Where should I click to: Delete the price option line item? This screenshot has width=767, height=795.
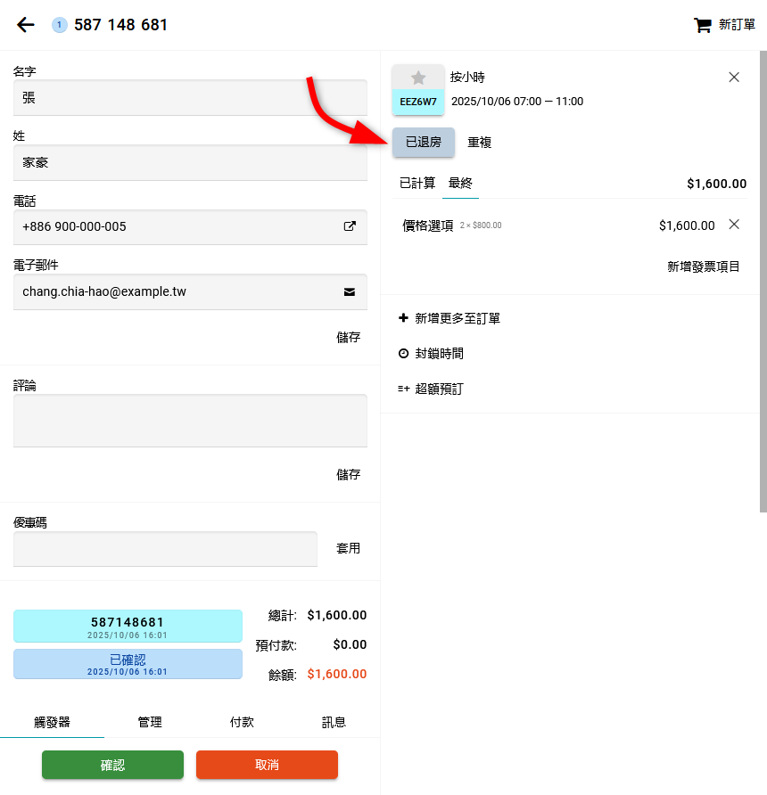coord(734,225)
